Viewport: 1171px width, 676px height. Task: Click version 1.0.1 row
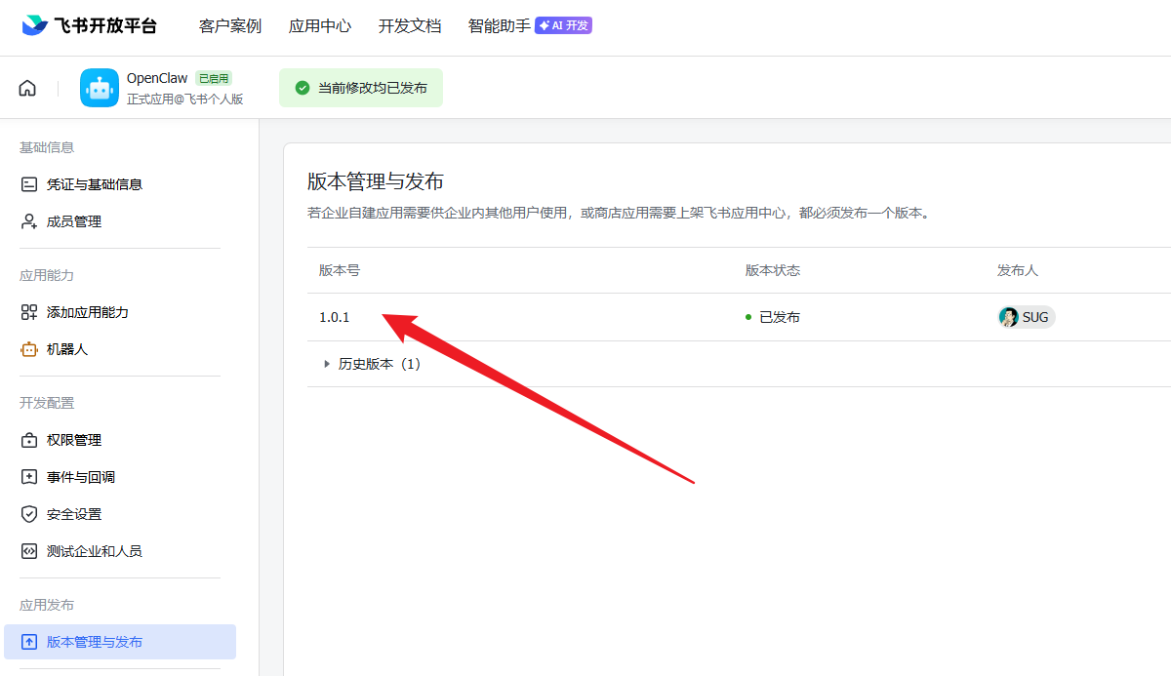click(335, 317)
